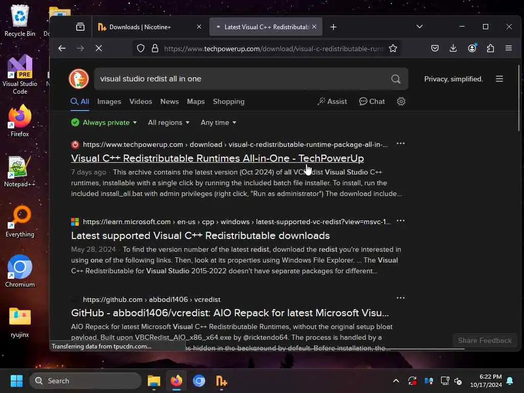The image size is (524, 393).
Task: Switch to Chromium in taskbar
Action: (199, 381)
